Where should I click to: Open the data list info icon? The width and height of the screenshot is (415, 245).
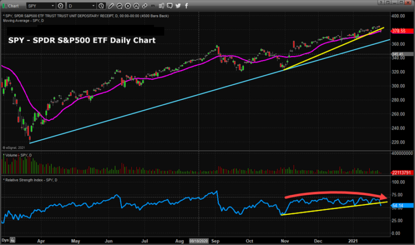(x=162, y=6)
